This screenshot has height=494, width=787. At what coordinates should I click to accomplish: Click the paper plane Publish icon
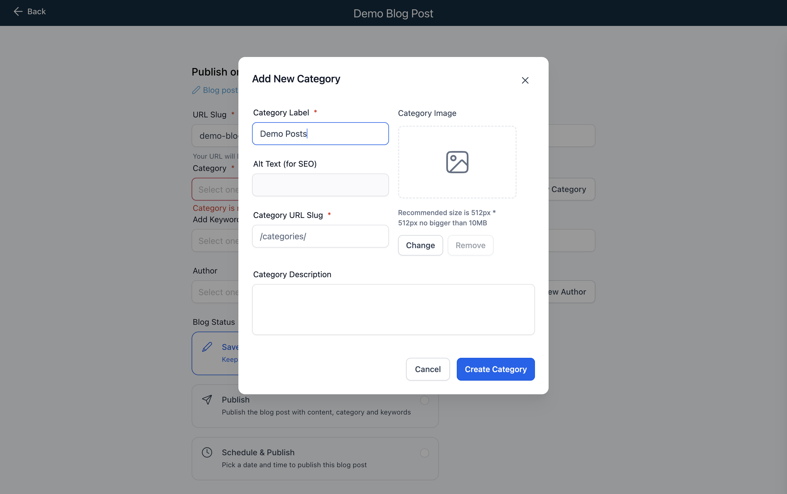pyautogui.click(x=207, y=400)
